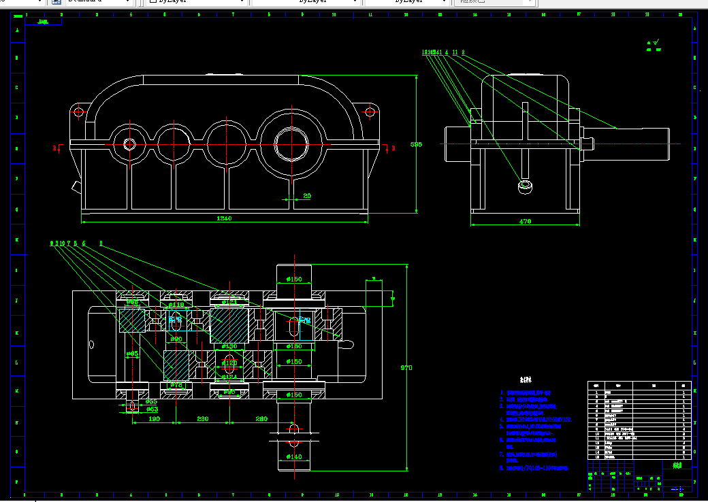Select the ø140 shaft end dimension
The width and height of the screenshot is (708, 502).
click(294, 457)
